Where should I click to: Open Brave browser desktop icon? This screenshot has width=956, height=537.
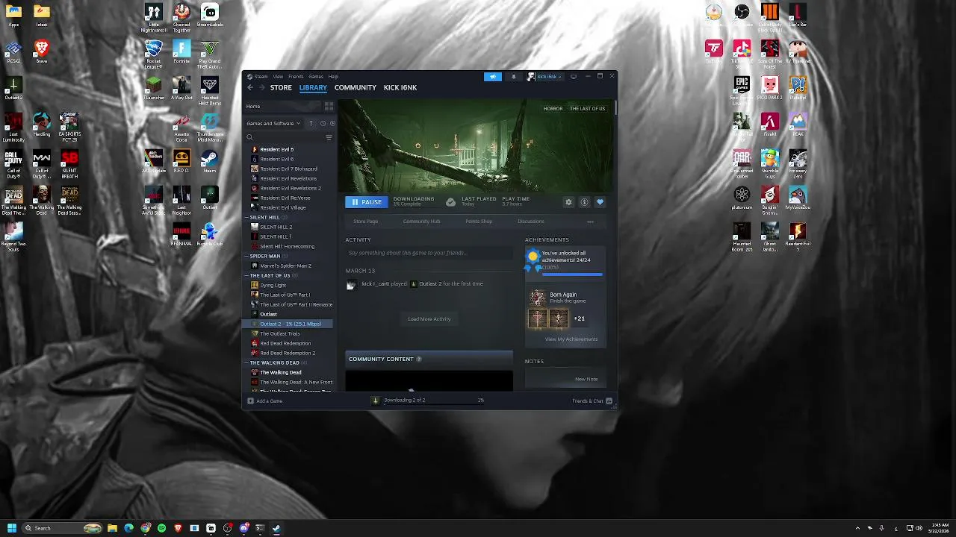click(x=42, y=52)
